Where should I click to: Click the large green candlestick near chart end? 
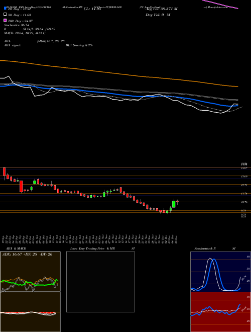tap(174, 204)
